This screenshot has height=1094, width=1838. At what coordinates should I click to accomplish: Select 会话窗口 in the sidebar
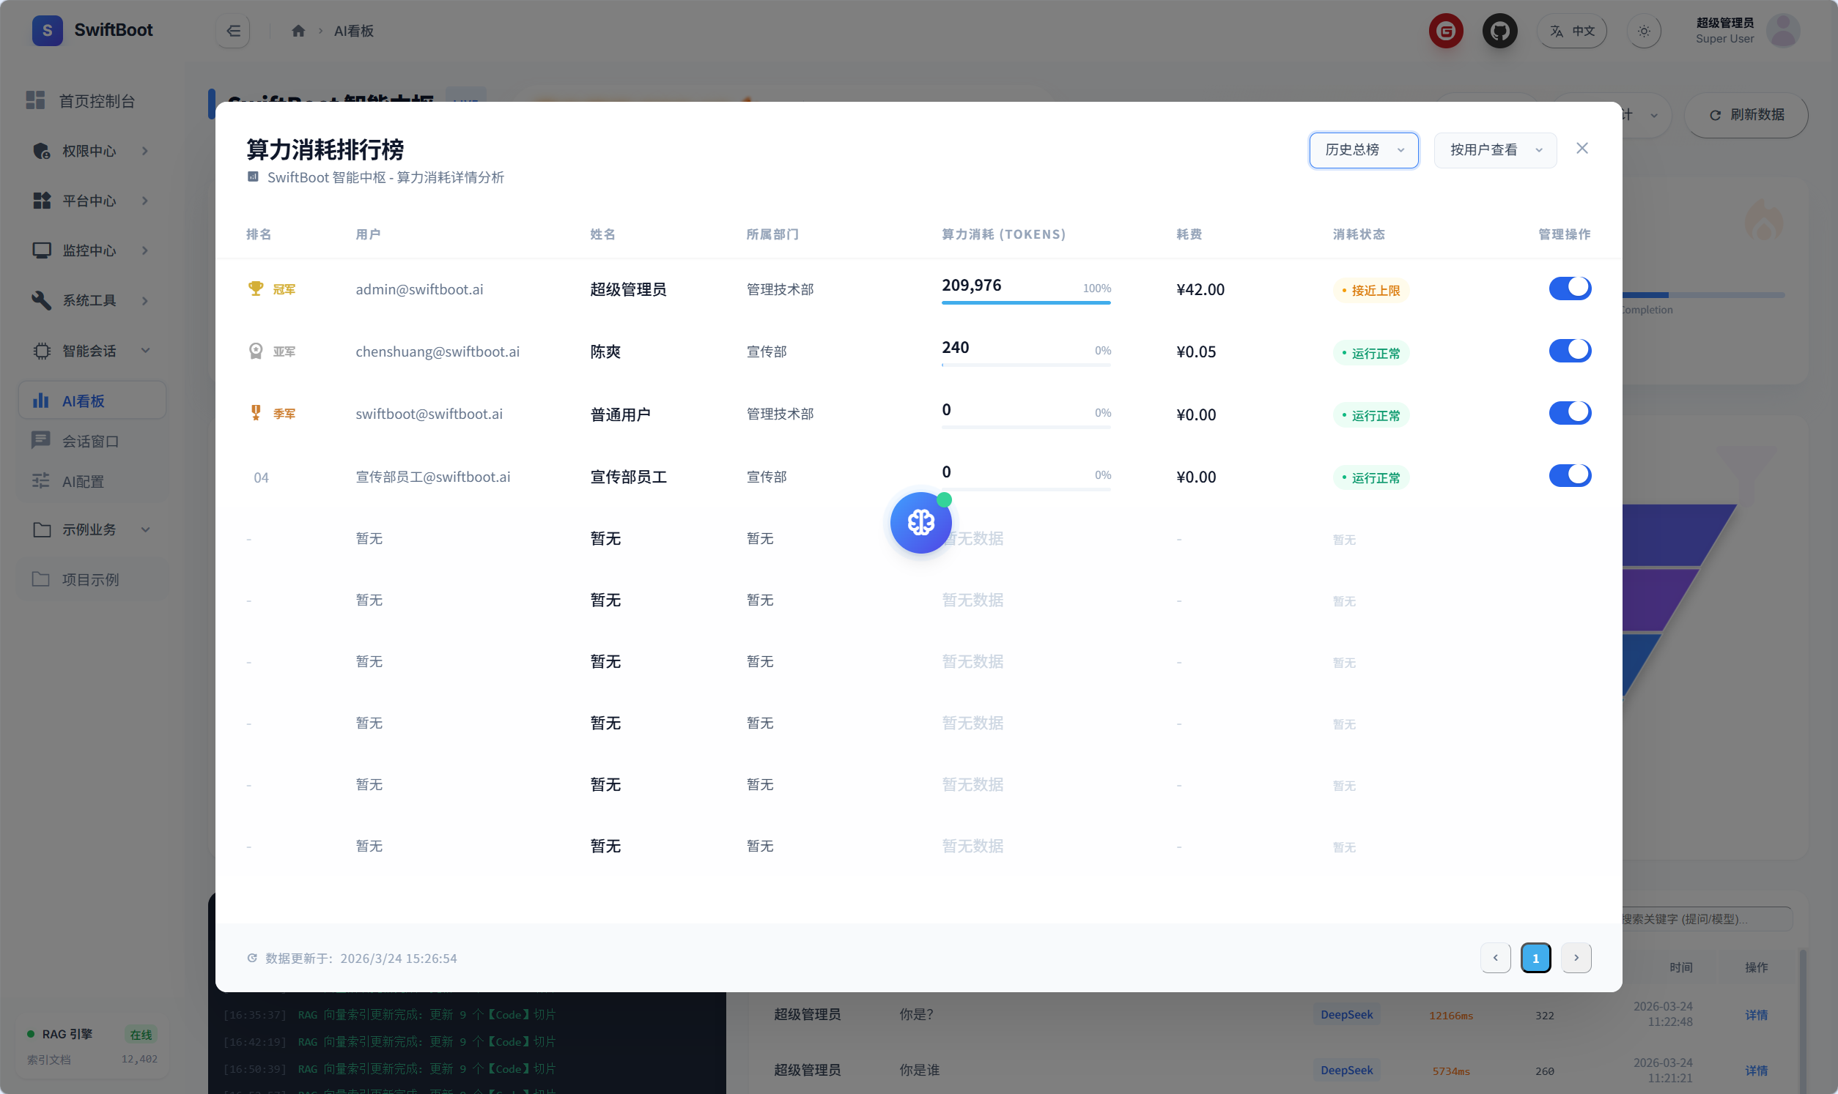click(90, 442)
